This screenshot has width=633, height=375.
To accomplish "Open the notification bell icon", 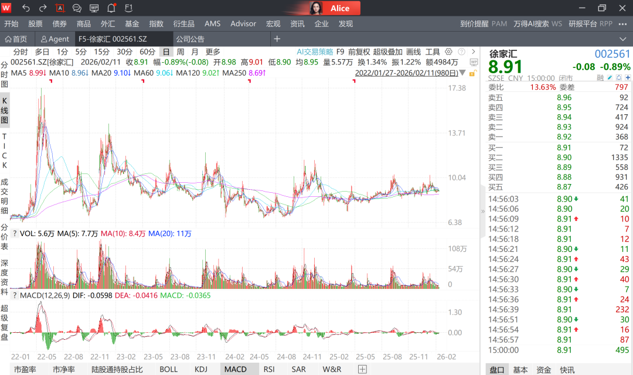I will click(111, 8).
